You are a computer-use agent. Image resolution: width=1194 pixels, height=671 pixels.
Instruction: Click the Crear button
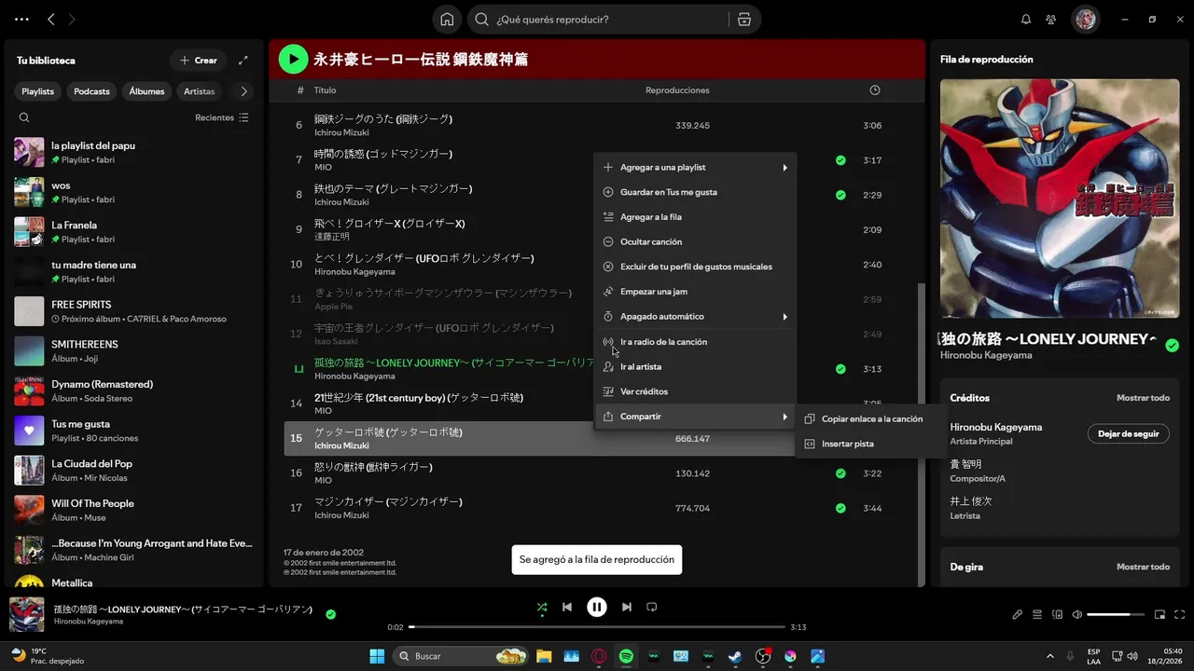click(198, 61)
